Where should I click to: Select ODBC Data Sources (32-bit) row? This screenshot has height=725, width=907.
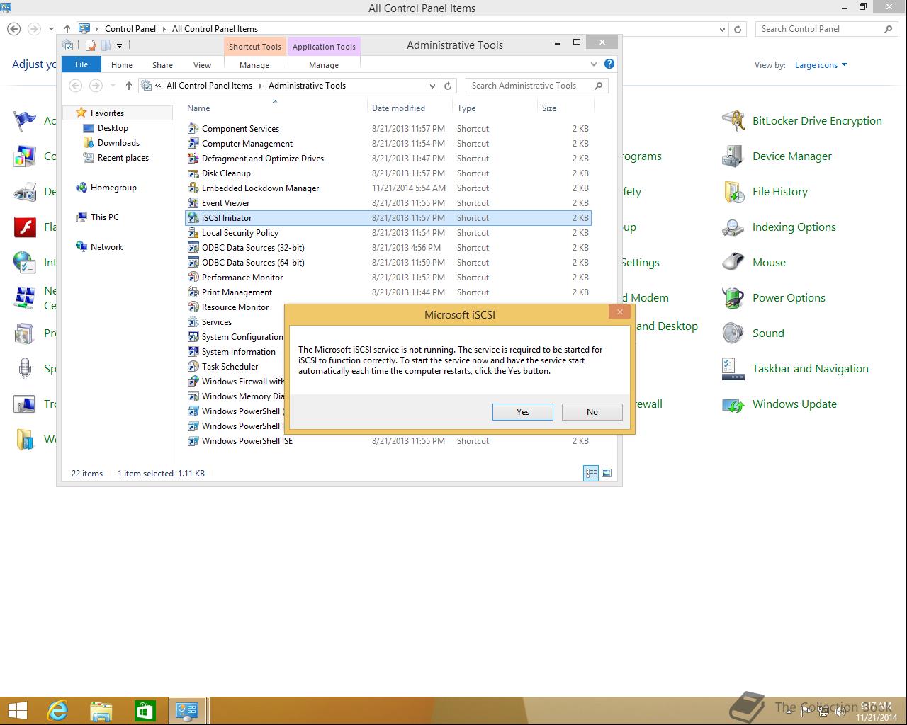388,248
